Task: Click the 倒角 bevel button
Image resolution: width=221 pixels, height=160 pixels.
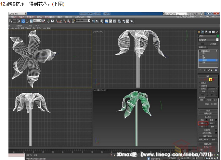Action: point(202,123)
